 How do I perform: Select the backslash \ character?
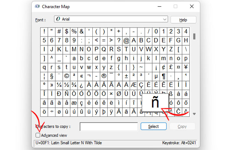pyautogui.click(x=186, y=50)
